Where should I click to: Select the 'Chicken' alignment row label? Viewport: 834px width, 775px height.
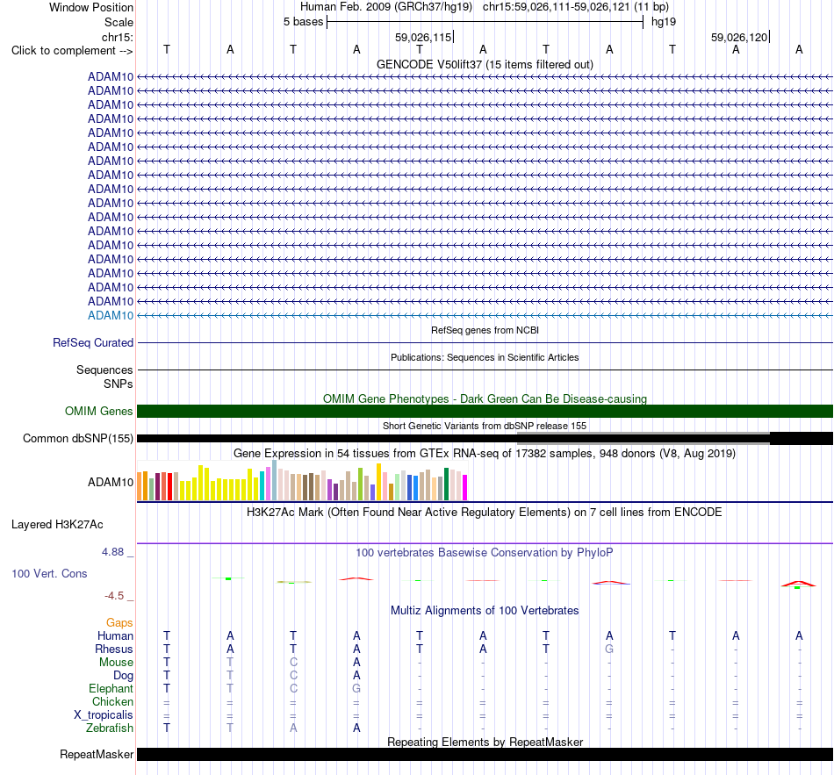[x=112, y=701]
